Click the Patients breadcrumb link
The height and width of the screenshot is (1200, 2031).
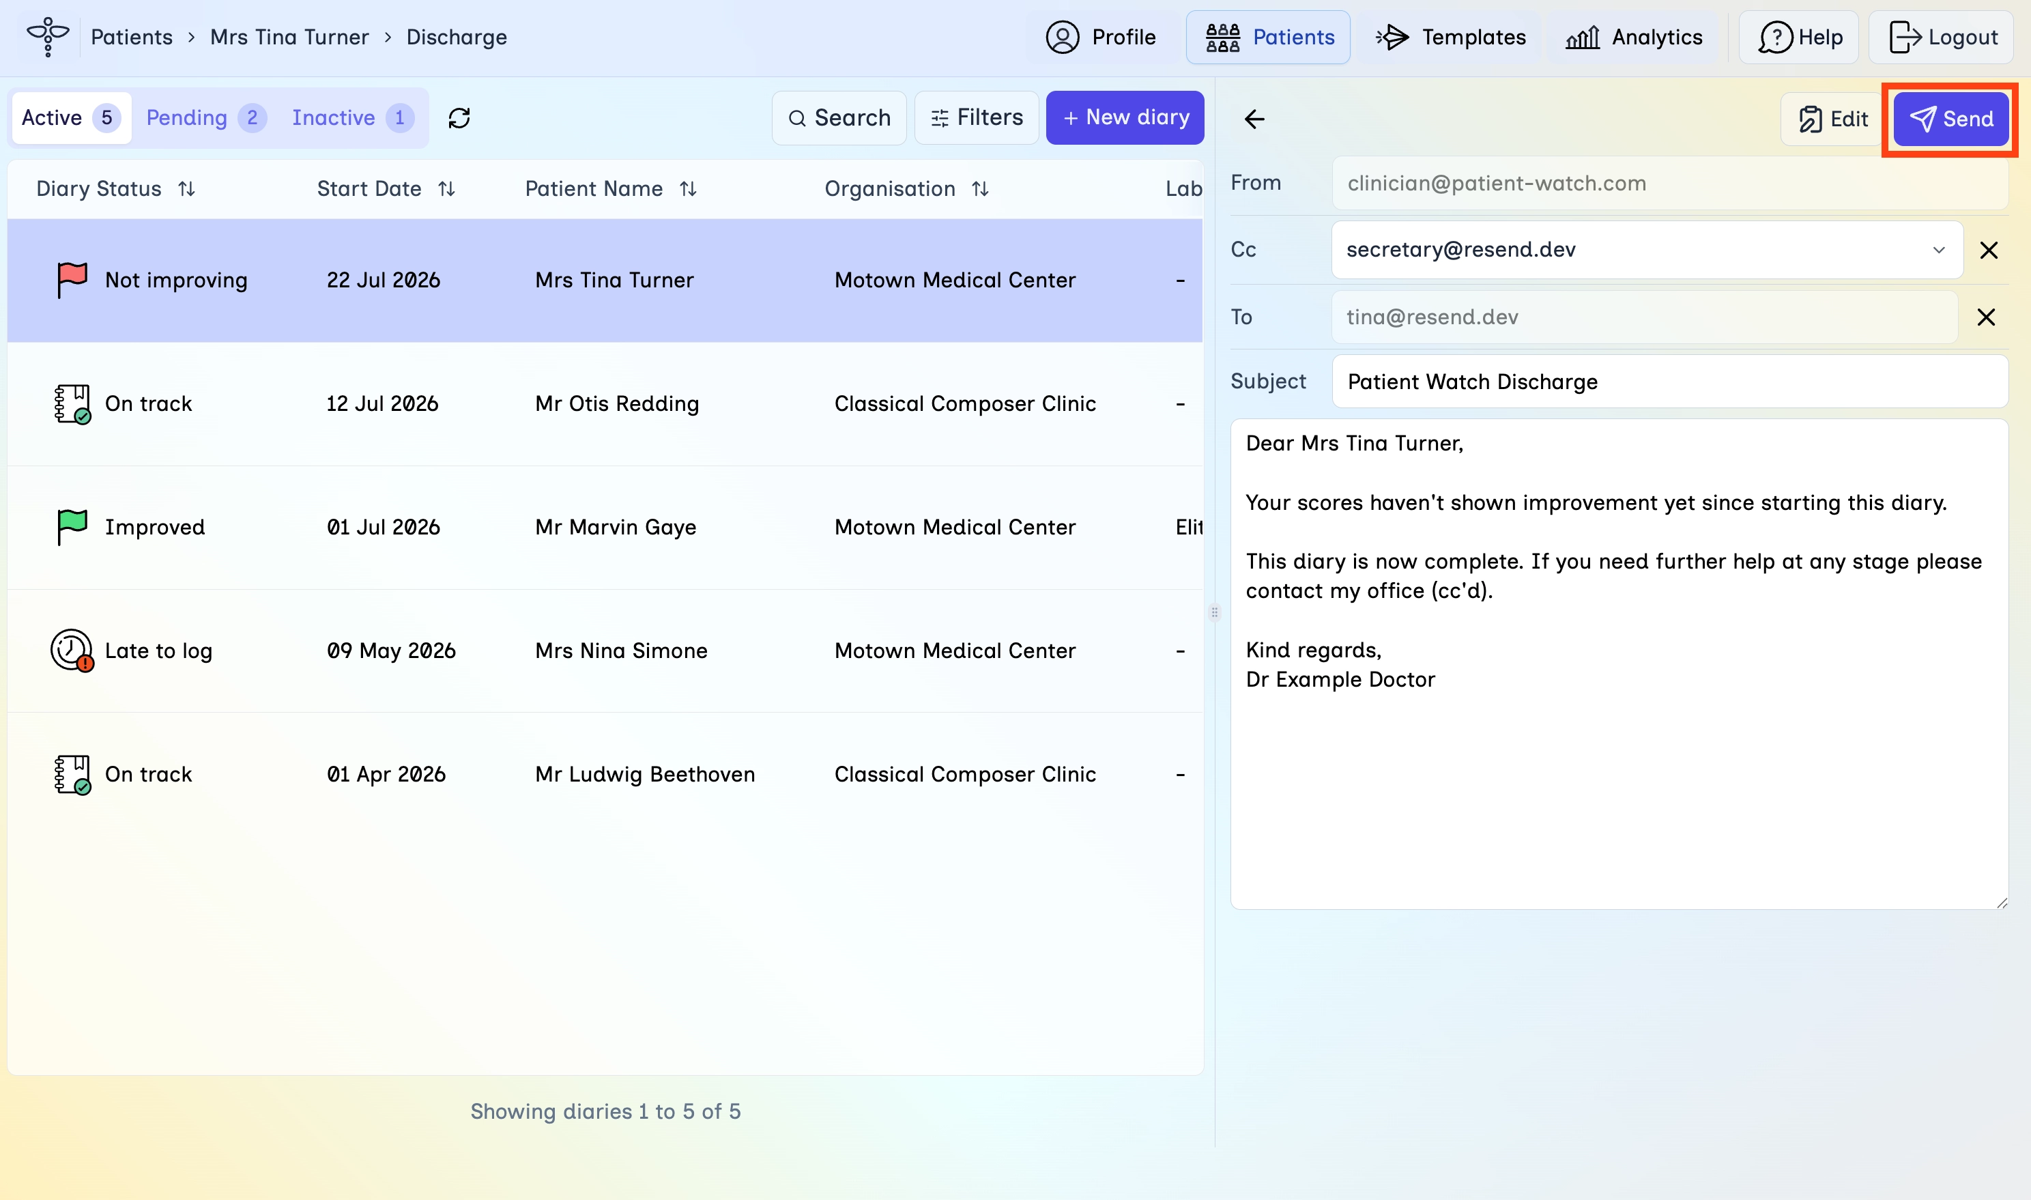(132, 37)
